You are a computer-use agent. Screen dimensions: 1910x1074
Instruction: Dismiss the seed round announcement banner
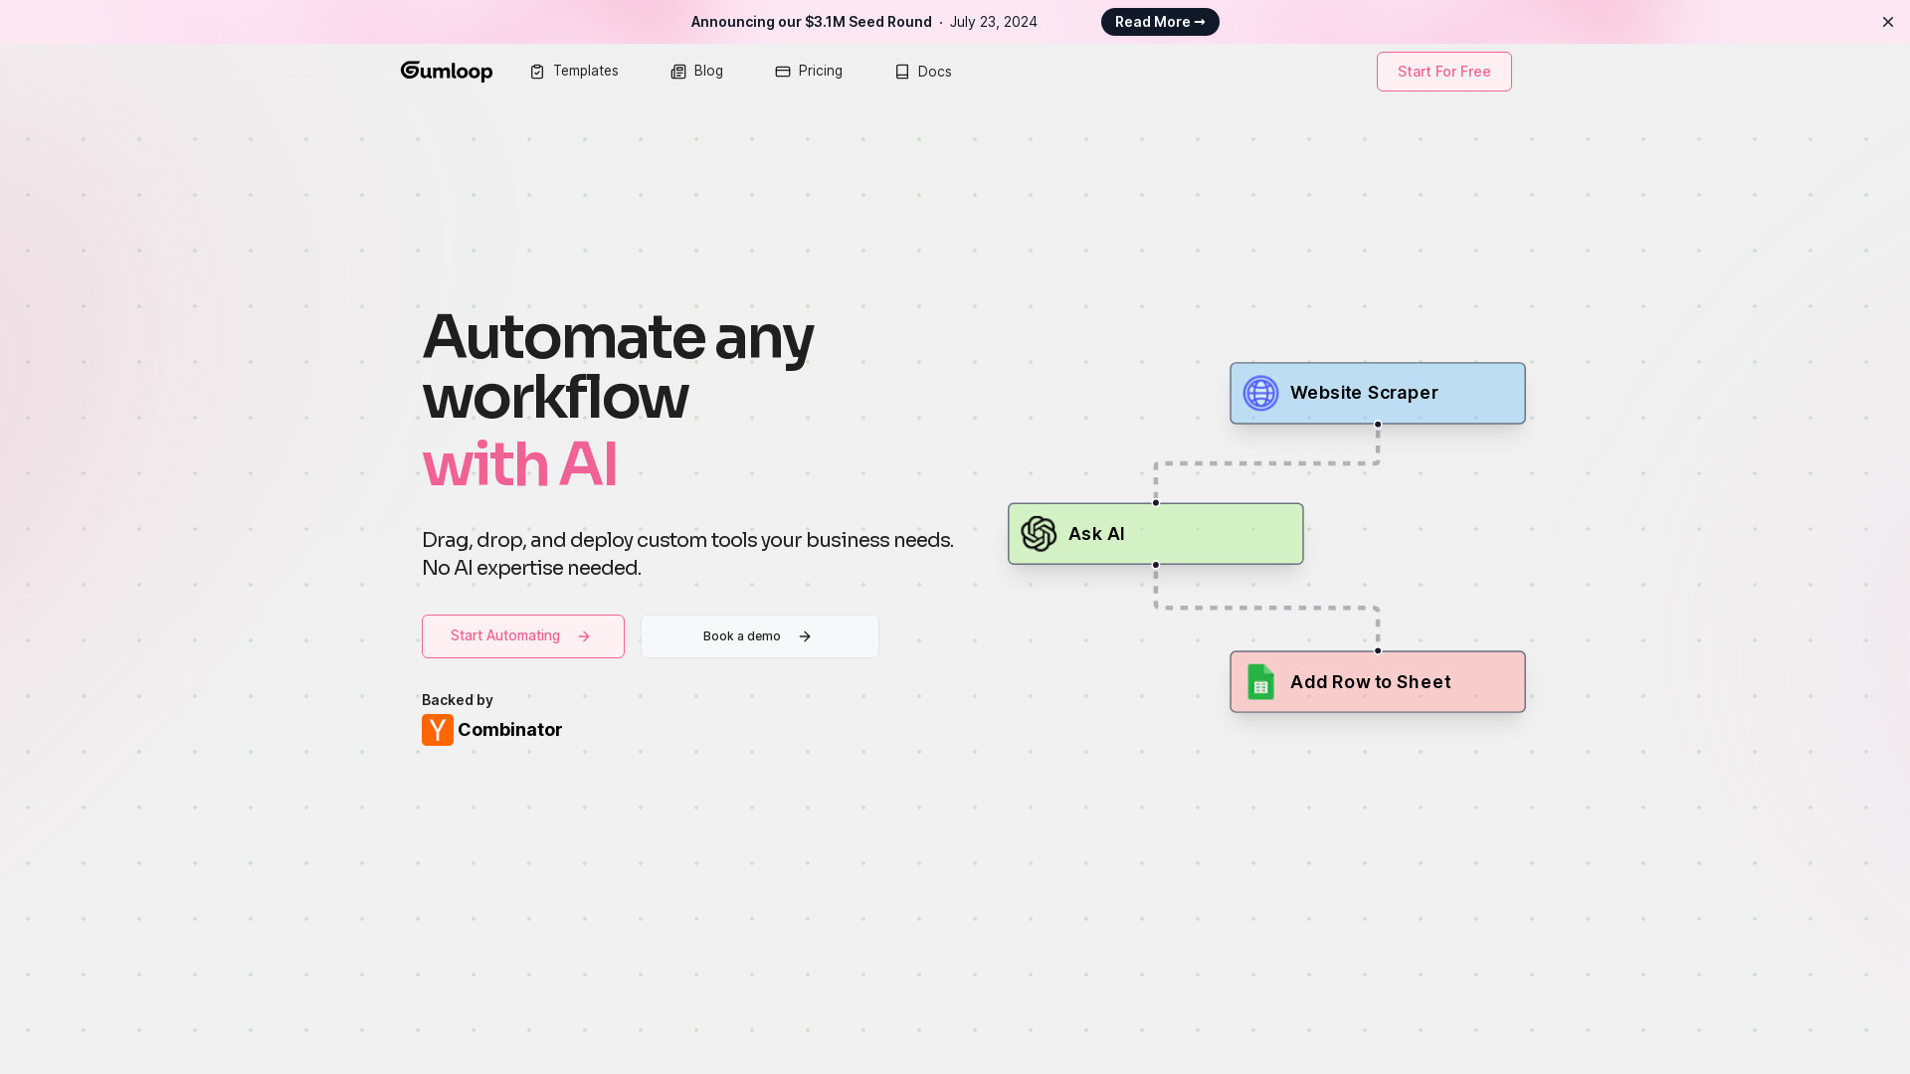pos(1888,22)
